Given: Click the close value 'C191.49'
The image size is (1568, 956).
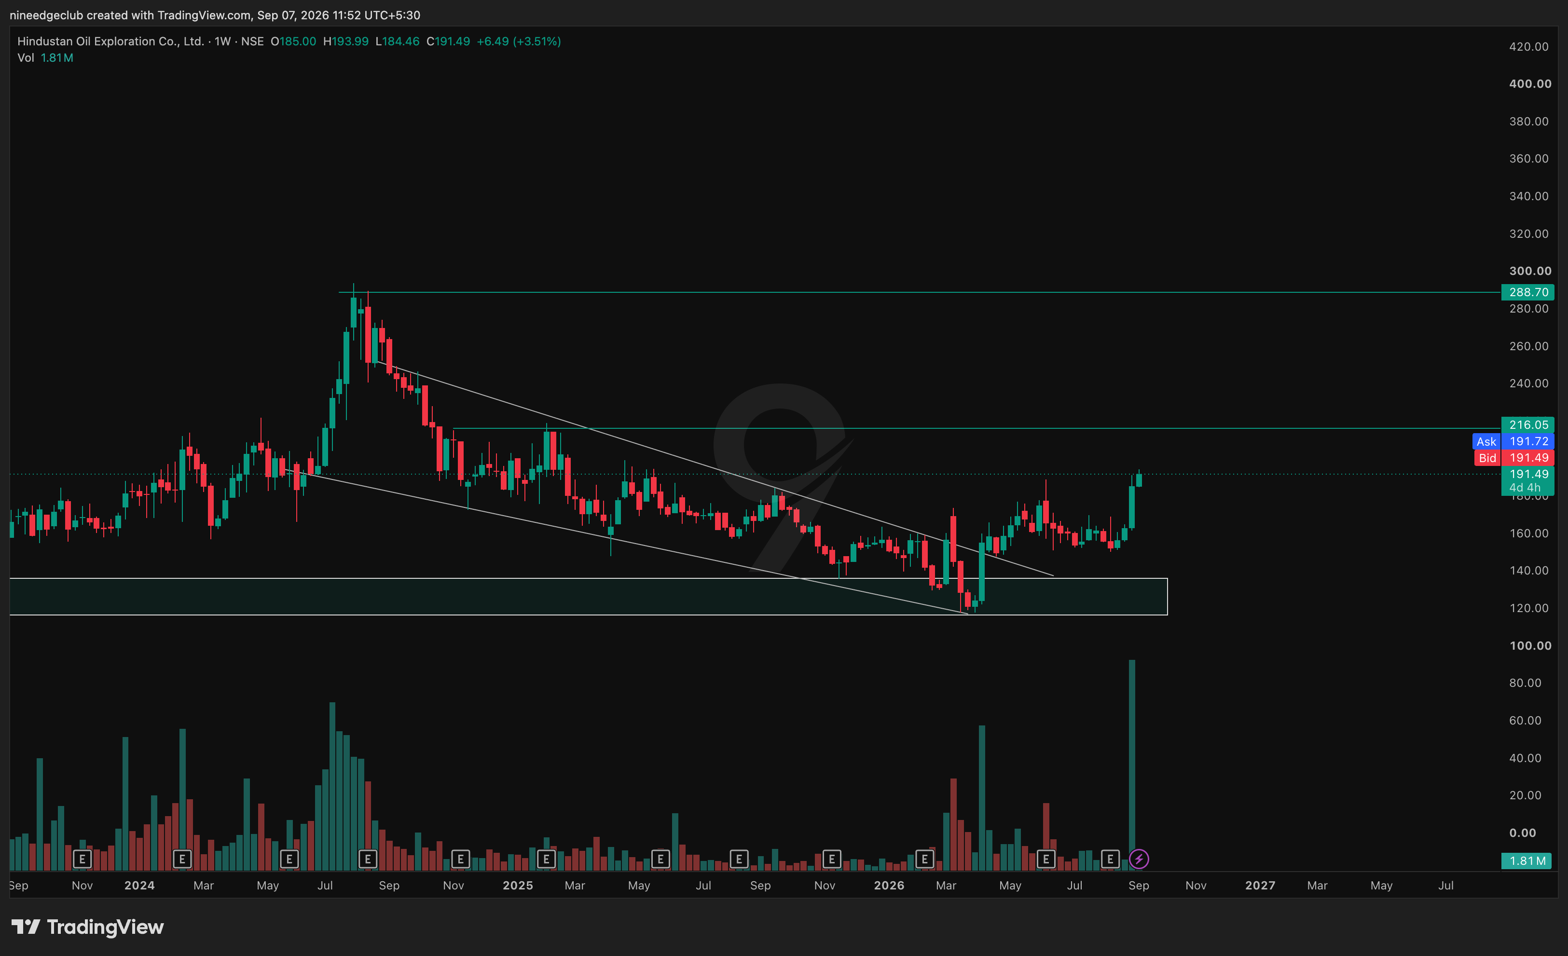Looking at the screenshot, I should (448, 41).
